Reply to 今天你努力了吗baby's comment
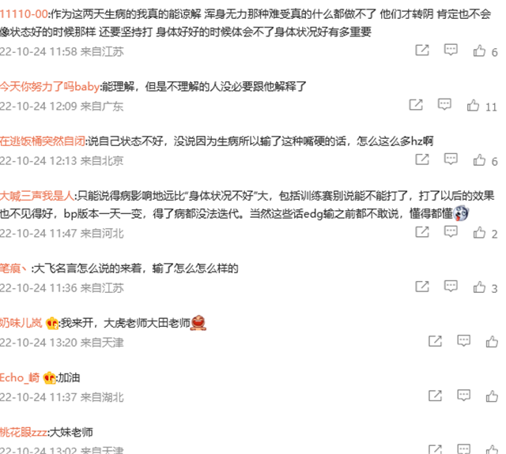Viewport: 506px width, 454px height. click(444, 104)
